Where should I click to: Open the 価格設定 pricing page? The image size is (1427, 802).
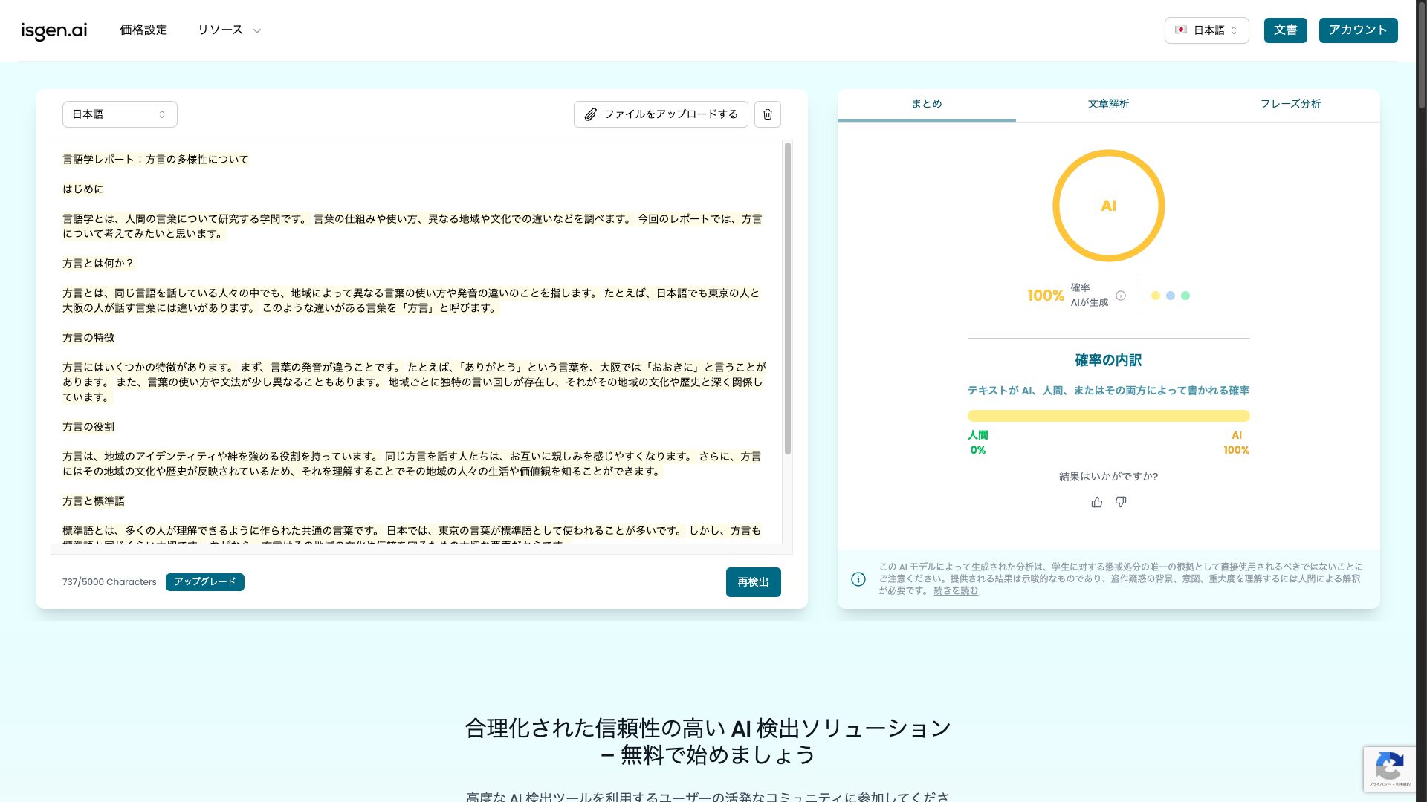143,30
